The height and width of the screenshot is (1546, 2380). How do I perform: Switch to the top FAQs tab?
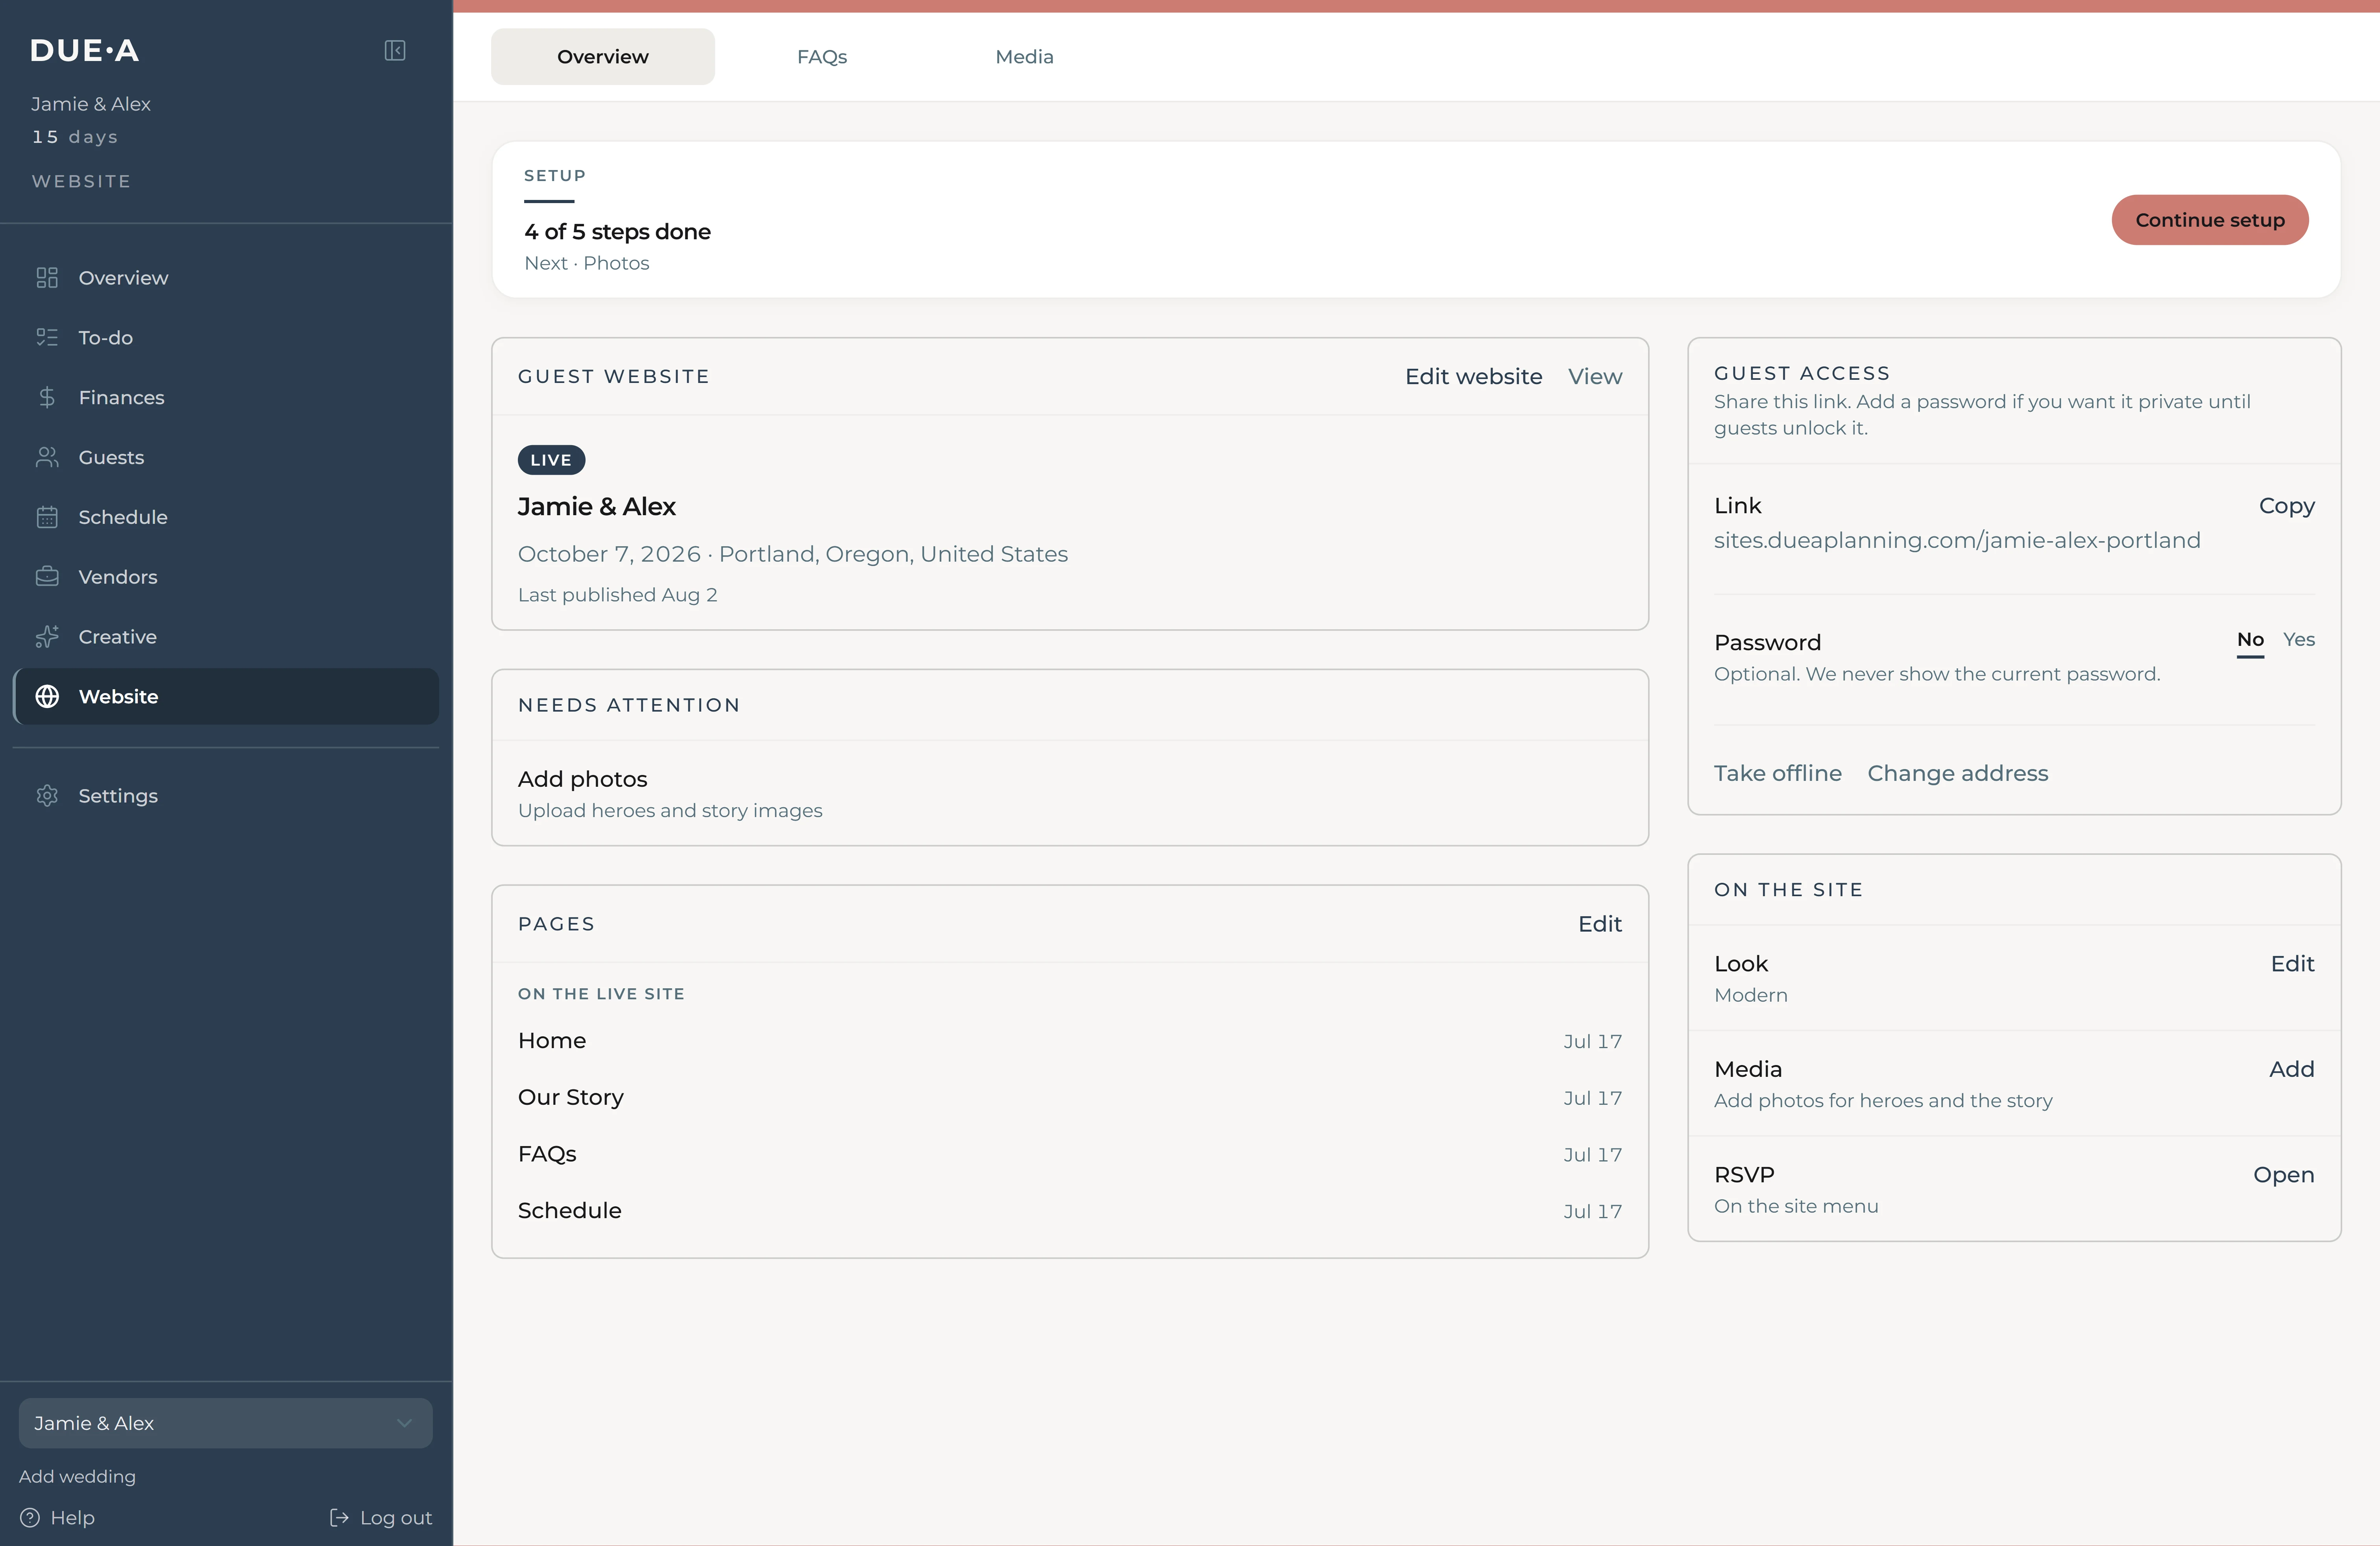click(x=822, y=57)
